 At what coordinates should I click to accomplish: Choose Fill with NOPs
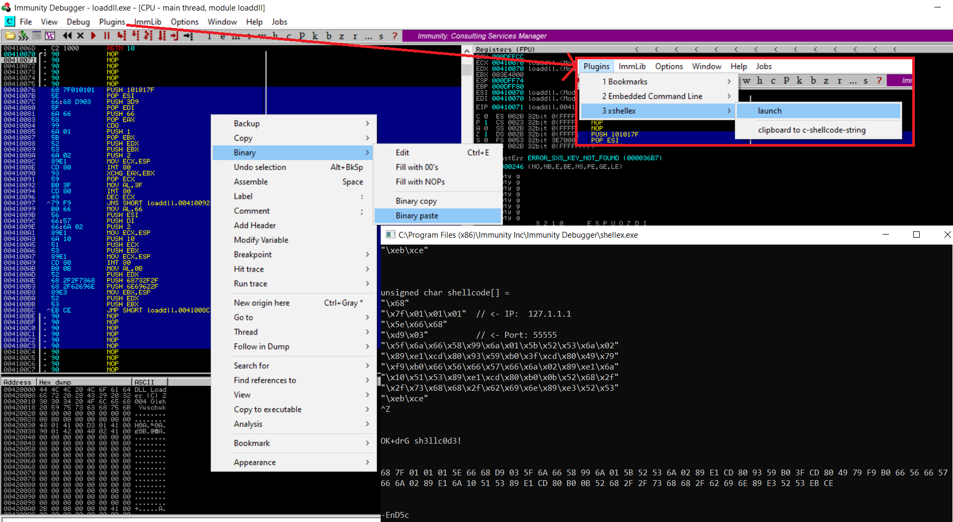coord(438,182)
